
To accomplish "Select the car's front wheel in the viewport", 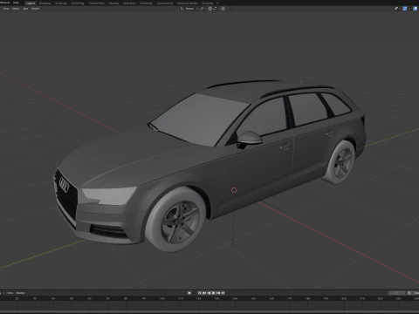I will point(176,219).
